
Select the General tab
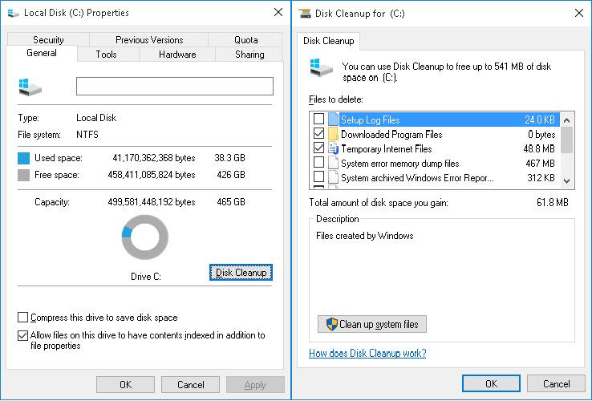[x=42, y=53]
